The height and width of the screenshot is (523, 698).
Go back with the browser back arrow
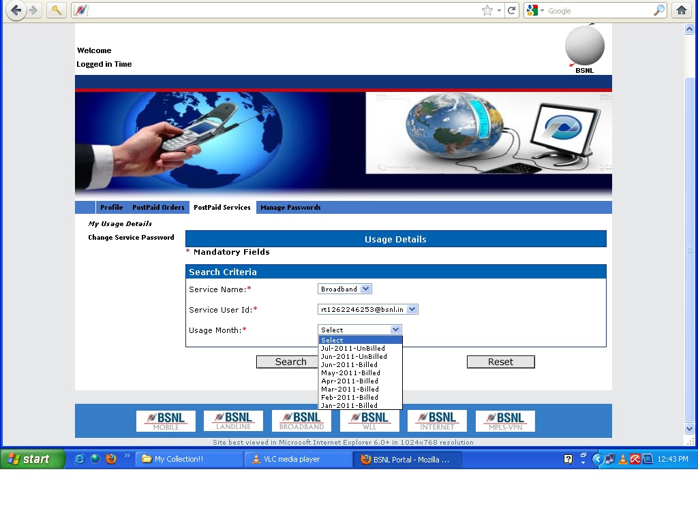click(x=16, y=10)
